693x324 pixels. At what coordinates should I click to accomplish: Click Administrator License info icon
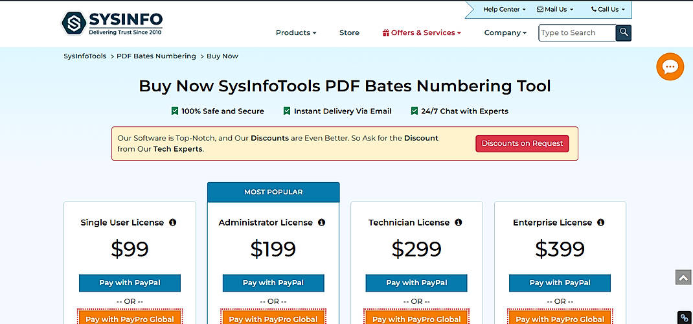[x=321, y=222]
